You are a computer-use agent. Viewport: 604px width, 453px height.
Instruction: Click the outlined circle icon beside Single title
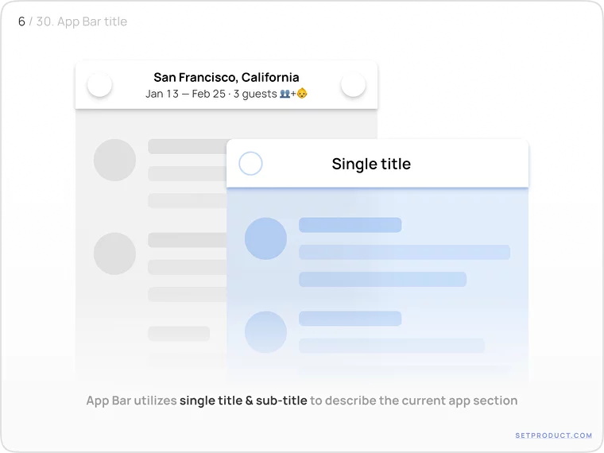[x=250, y=164]
